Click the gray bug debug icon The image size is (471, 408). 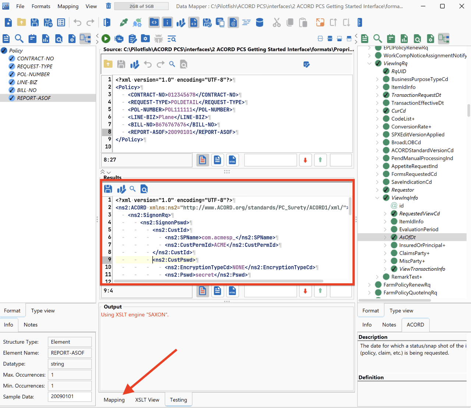[x=159, y=39]
